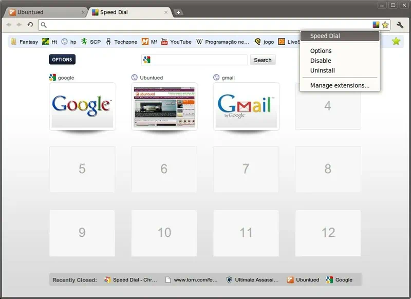The width and height of the screenshot is (411, 299).
Task: Open the Google speed dial thumbnail
Action: tap(83, 106)
